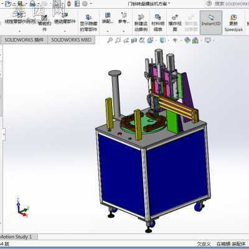Screen dimensions: 249x249
Task: Open the Options gear icon
Action: (x=85, y=4)
